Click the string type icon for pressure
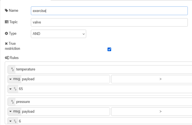 pyautogui.click(x=12, y=102)
